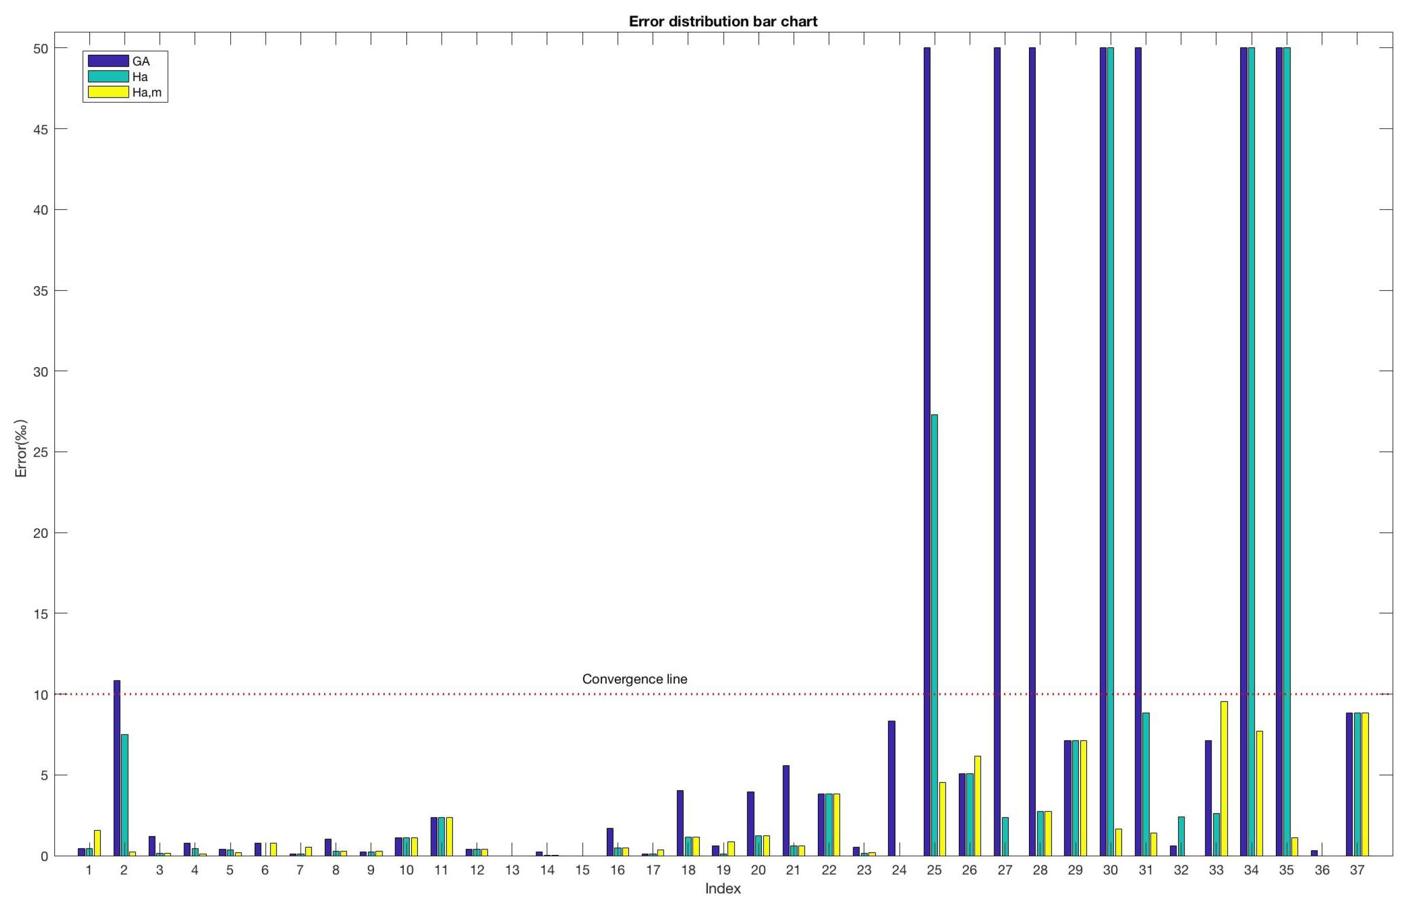The height and width of the screenshot is (911, 1403).
Task: Select the blue GA bar at index 2
Action: point(117,767)
